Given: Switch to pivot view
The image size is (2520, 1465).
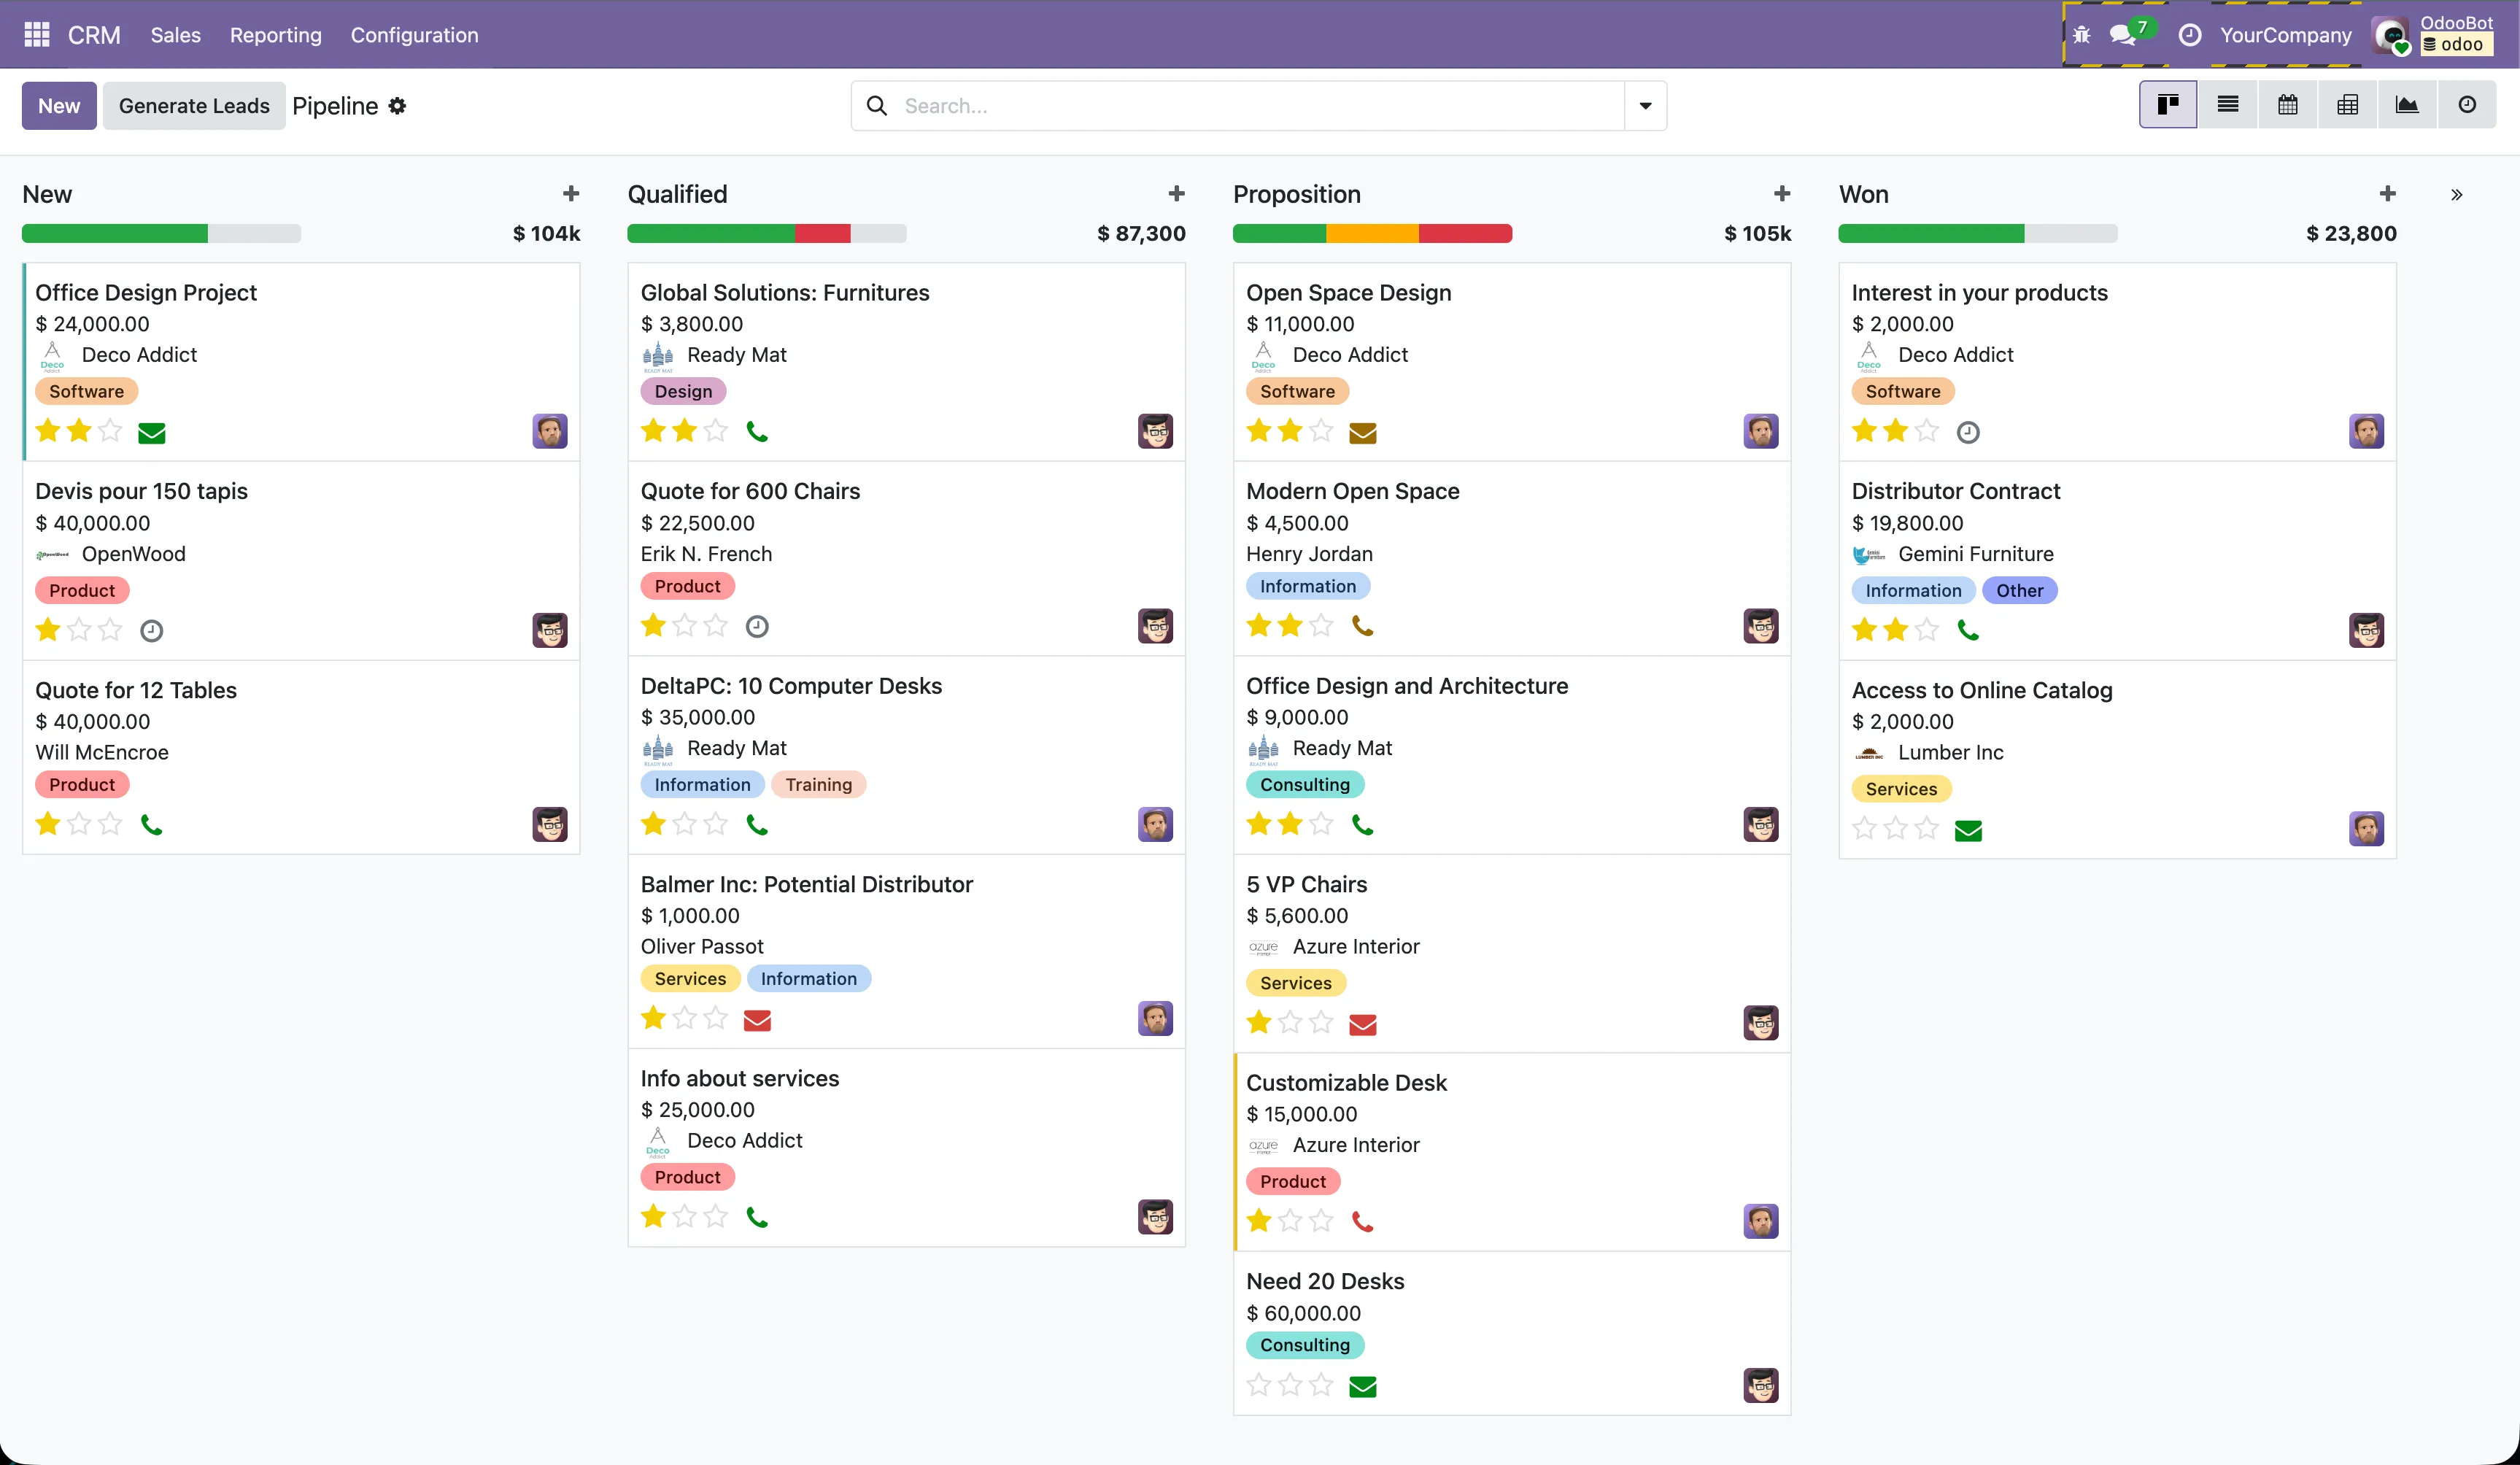Looking at the screenshot, I should [2348, 104].
